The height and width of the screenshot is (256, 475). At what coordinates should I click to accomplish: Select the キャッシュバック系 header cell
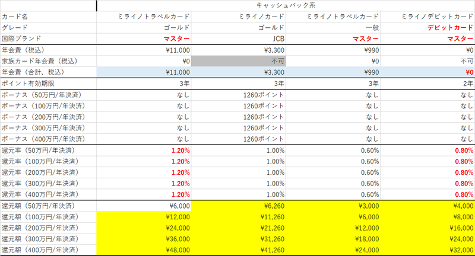[286, 5]
